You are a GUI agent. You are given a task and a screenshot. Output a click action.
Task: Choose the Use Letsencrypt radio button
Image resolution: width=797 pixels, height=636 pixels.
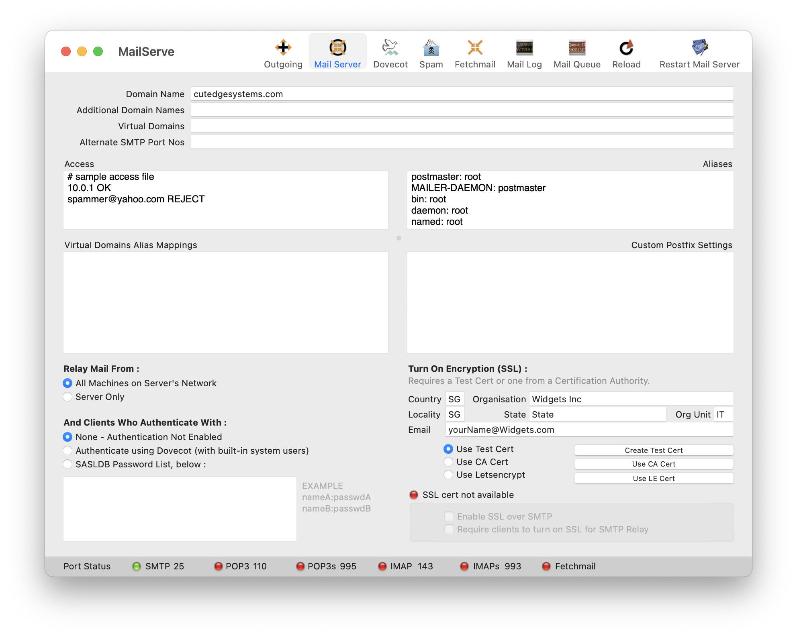pyautogui.click(x=448, y=475)
